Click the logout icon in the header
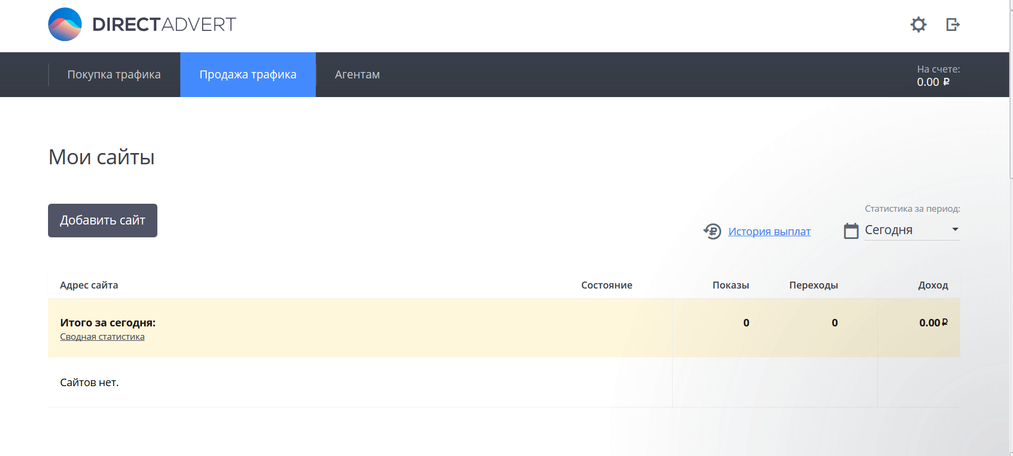 (953, 25)
